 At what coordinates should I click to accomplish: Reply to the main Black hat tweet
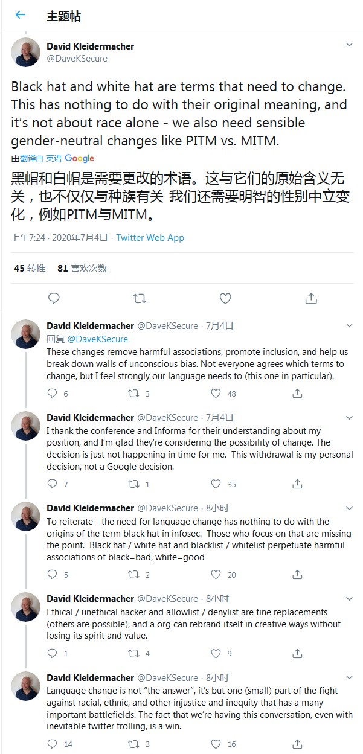coord(54,298)
